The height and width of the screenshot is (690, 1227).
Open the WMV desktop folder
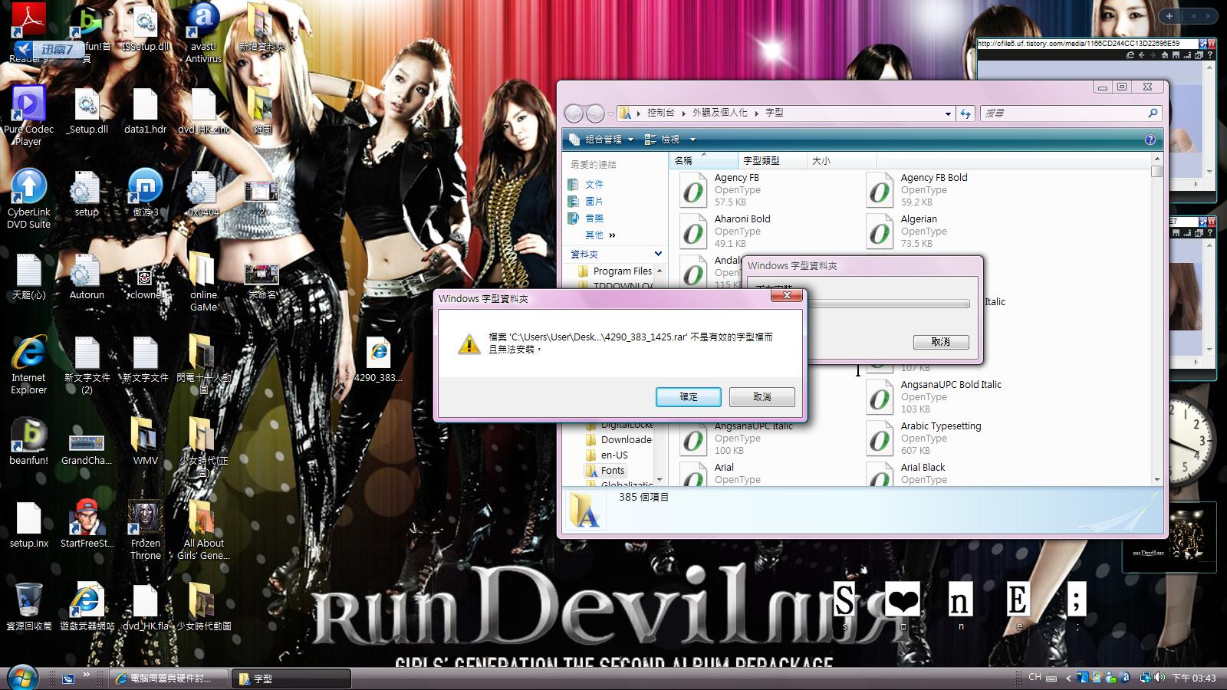pos(145,442)
